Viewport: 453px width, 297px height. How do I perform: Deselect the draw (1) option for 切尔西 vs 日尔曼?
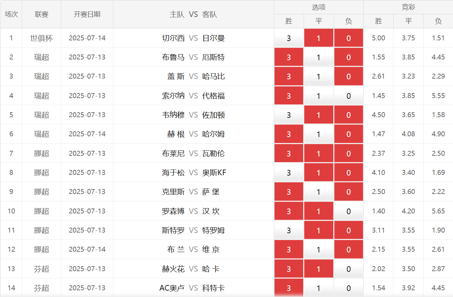tap(318, 38)
